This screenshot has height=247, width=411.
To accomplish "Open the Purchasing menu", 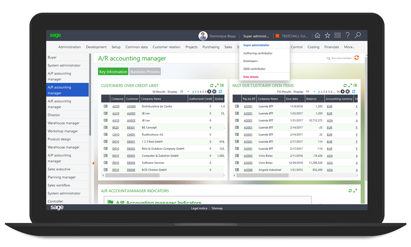I will click(211, 47).
